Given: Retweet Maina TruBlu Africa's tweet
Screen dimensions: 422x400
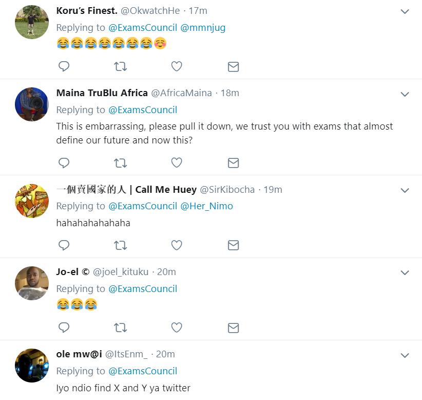Looking at the screenshot, I should [x=120, y=163].
